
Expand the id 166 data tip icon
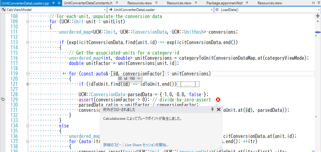(x=120, y=78)
